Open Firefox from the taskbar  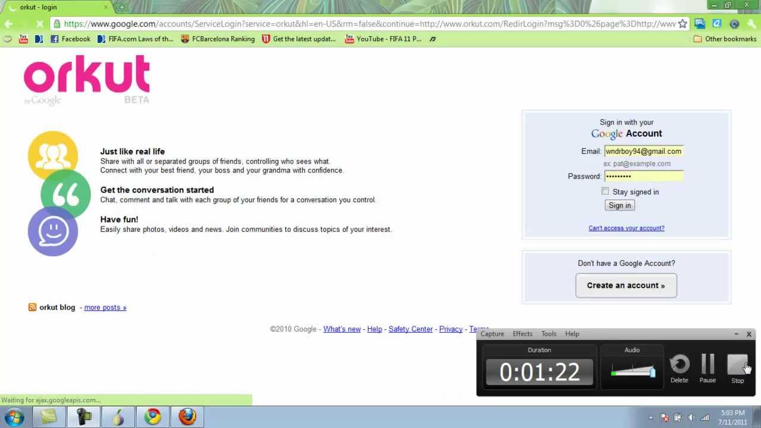click(187, 417)
